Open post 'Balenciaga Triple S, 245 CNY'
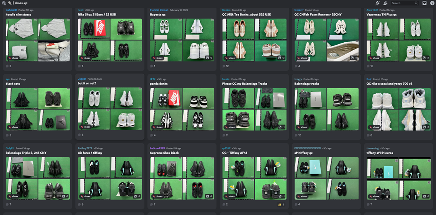The image size is (436, 215). click(x=26, y=153)
